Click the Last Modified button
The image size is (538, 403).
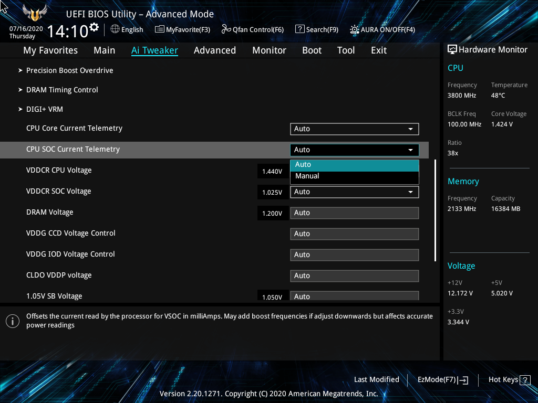(x=376, y=380)
